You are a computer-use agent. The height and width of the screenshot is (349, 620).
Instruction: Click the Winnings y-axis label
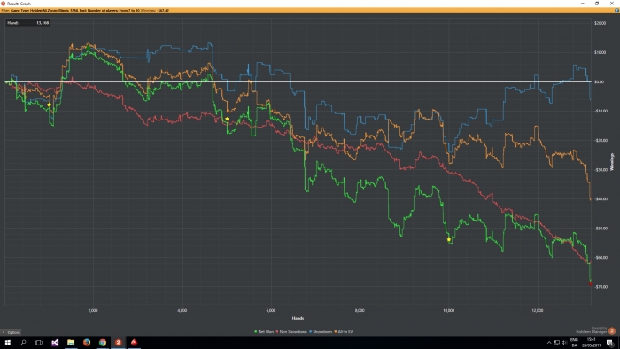point(613,162)
